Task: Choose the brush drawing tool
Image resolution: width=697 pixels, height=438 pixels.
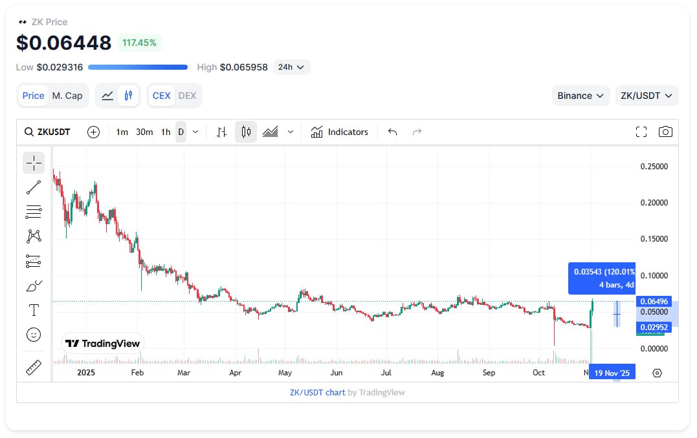Action: [x=34, y=286]
